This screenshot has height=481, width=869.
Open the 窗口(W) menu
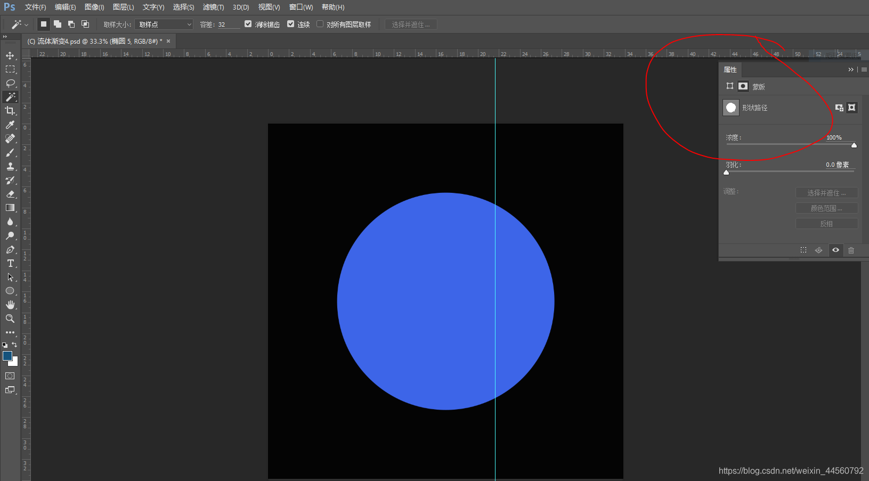301,7
